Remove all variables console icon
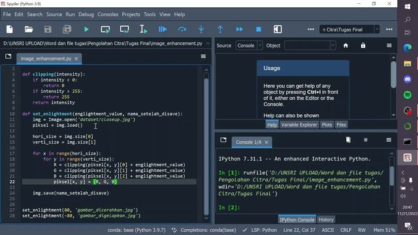The height and width of the screenshot is (235, 418). 348,140
